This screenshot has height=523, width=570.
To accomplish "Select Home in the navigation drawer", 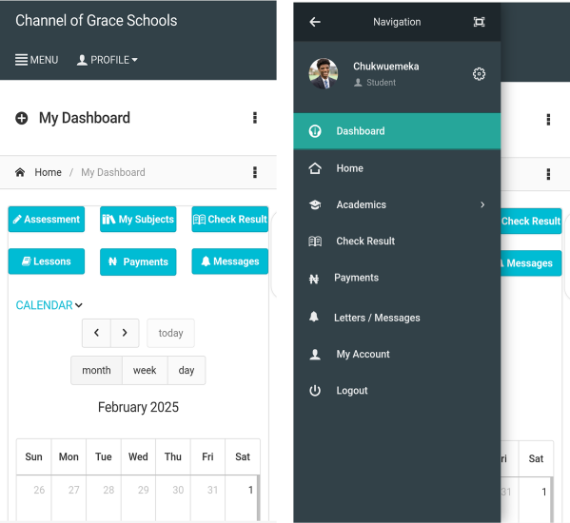I will pos(397,168).
